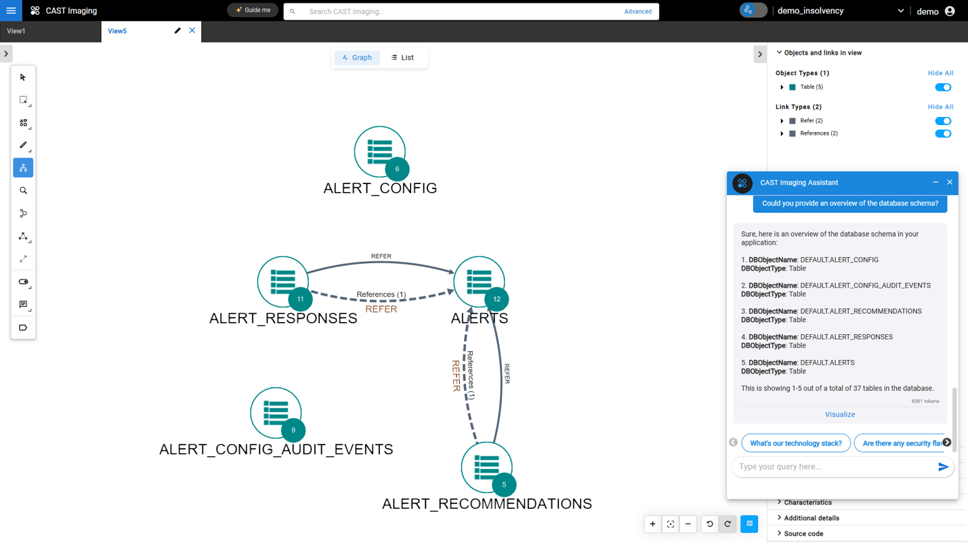
Task: Toggle Table object type visibility
Action: click(942, 87)
